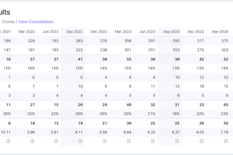This screenshot has width=233, height=155.
Task: Click the value 33 under Mar 2024
Action: pos(226,77)
